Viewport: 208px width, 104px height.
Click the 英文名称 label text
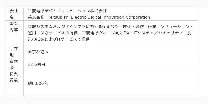pyautogui.click(x=36, y=17)
